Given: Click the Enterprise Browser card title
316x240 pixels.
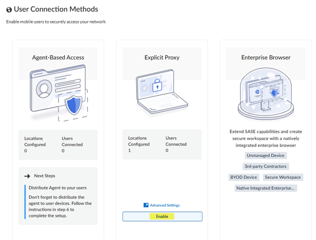Looking at the screenshot, I should (266, 57).
